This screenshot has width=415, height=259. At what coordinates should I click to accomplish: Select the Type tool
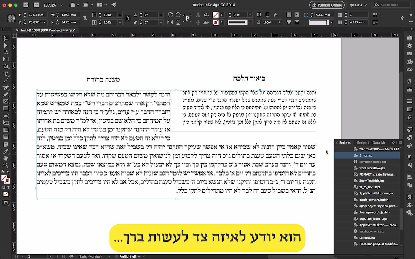[5, 73]
